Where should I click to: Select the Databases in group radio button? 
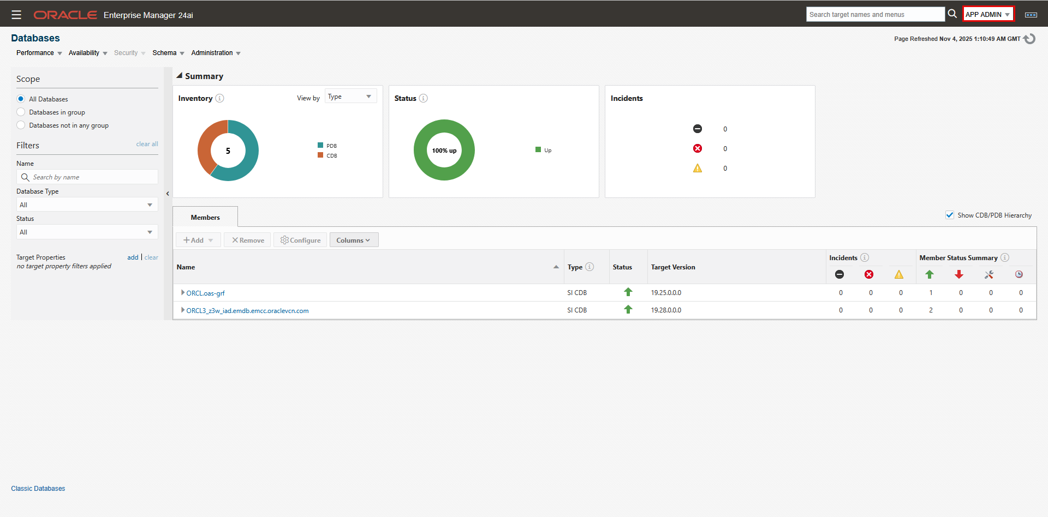pos(21,112)
